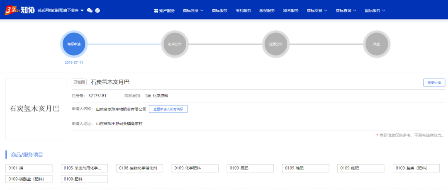Open the WeChat icon in header
448x189 pixels.
coord(90,10)
